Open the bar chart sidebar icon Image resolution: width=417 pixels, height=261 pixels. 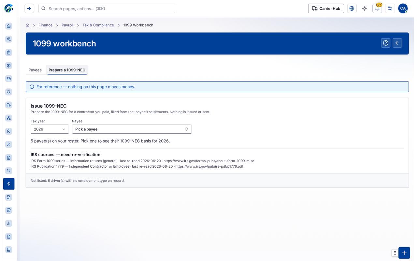(9, 223)
